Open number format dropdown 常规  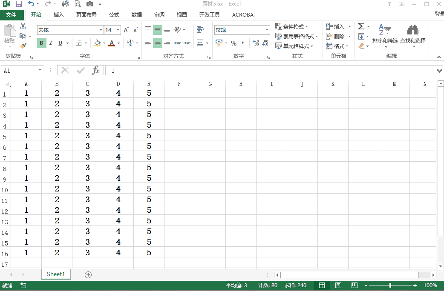267,30
